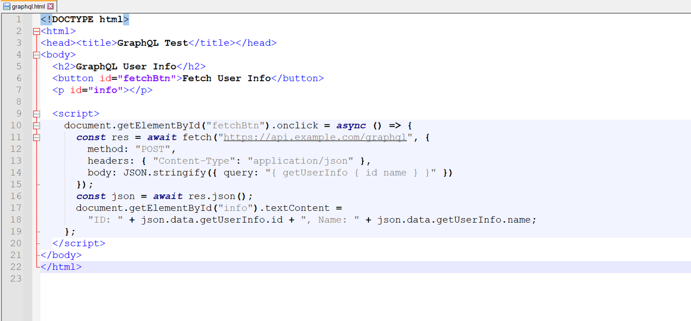The width and height of the screenshot is (691, 321).
Task: Click the closing </button> tag on line 6
Action: tap(298, 78)
